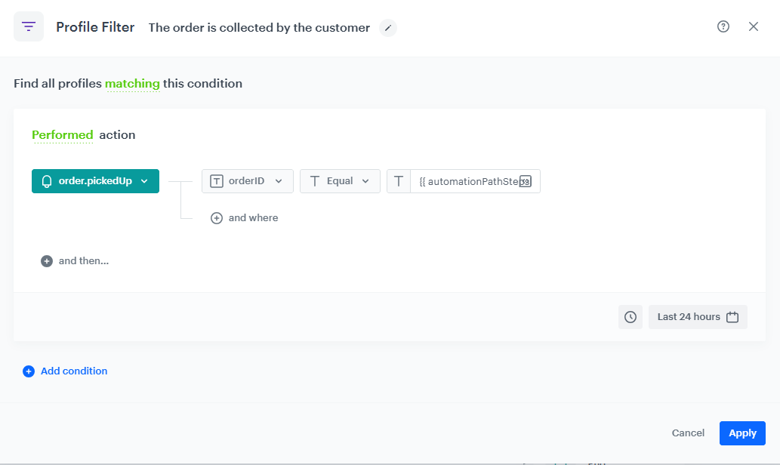
Task: Click the plus icon beside 'and then...'
Action: (x=46, y=260)
